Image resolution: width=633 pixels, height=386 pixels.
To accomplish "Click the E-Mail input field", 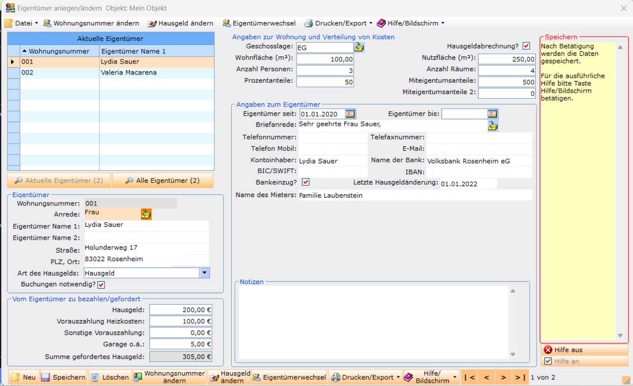I will click(479, 149).
